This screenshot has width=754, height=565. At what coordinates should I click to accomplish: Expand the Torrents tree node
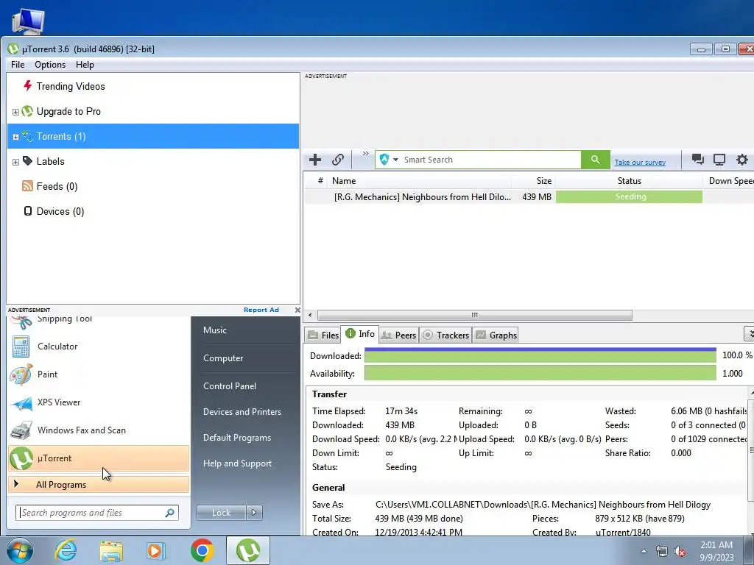[15, 137]
